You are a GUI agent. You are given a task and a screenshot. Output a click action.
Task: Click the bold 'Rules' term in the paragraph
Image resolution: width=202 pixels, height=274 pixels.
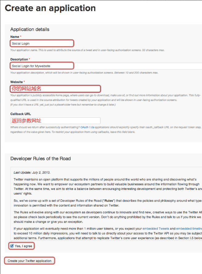109,201
